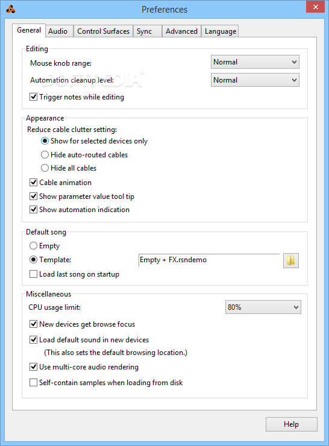Click the 'Automation cleanup level:' label
The image size is (329, 446).
pyautogui.click(x=72, y=80)
